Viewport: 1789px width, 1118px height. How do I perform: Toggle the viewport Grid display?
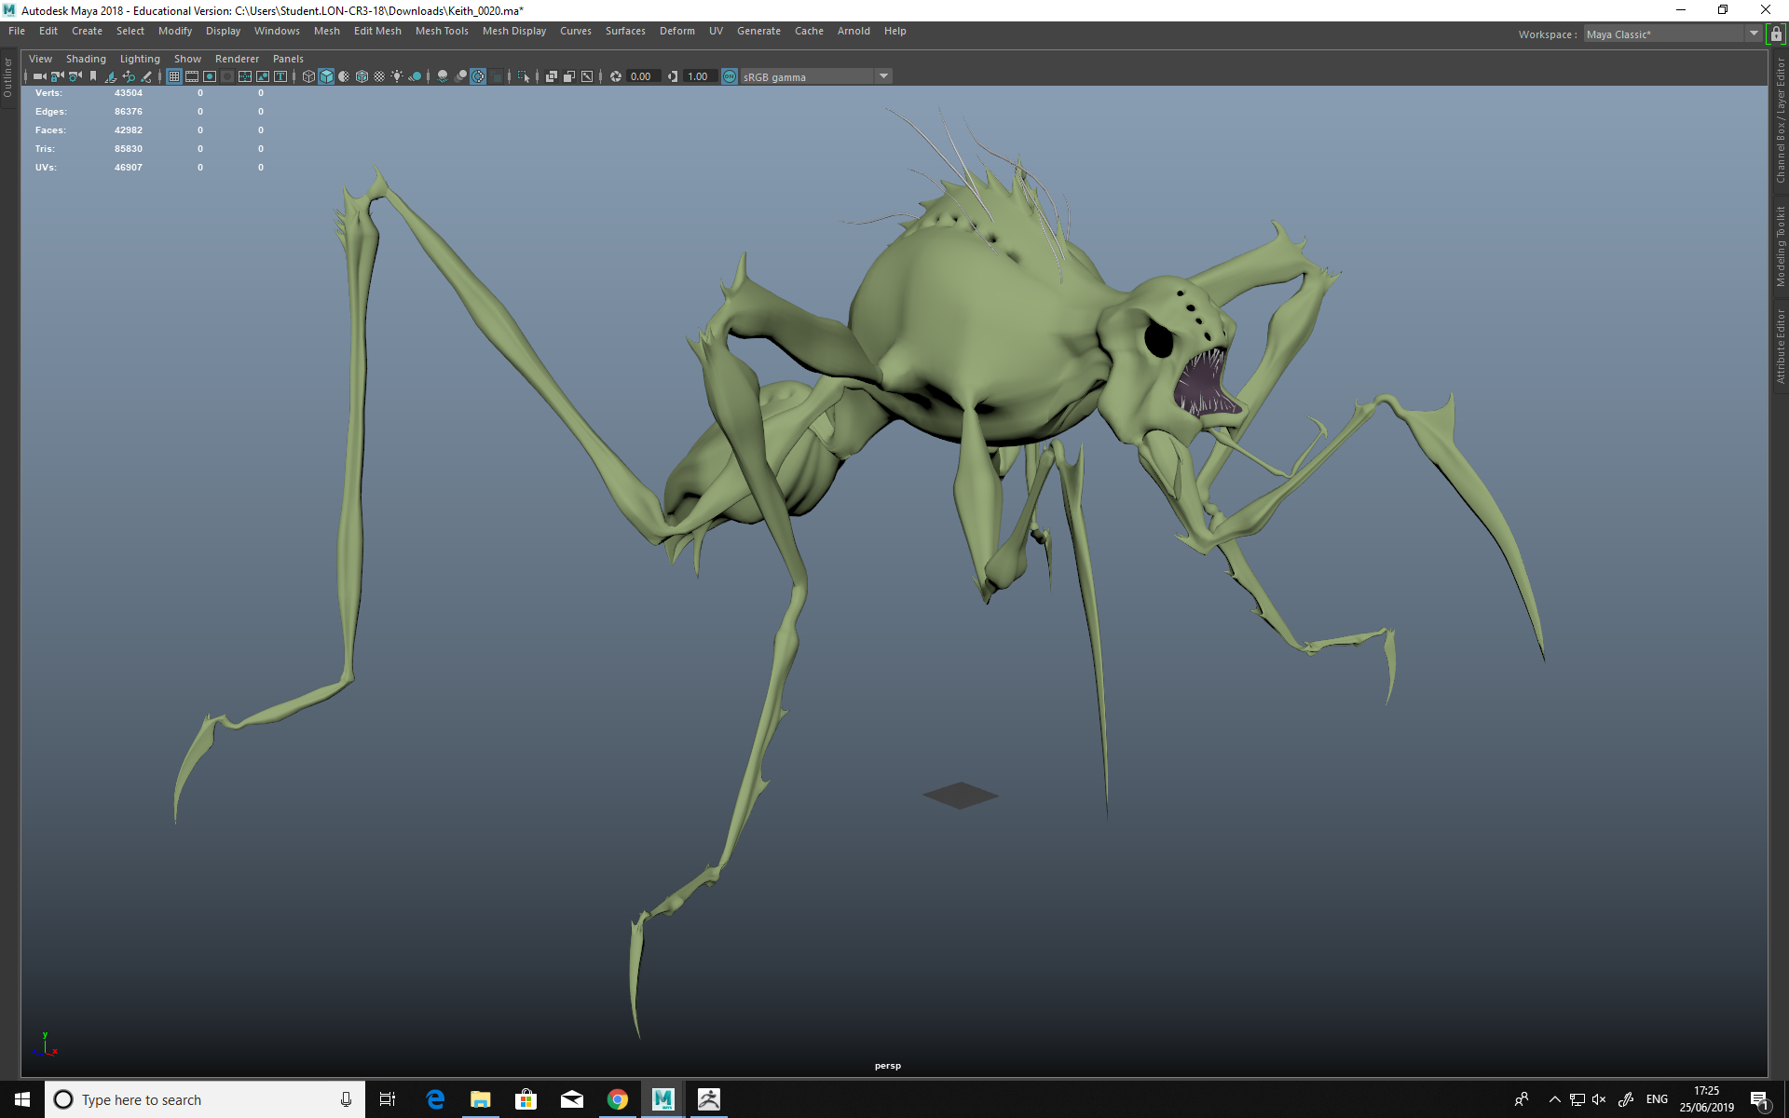174,76
